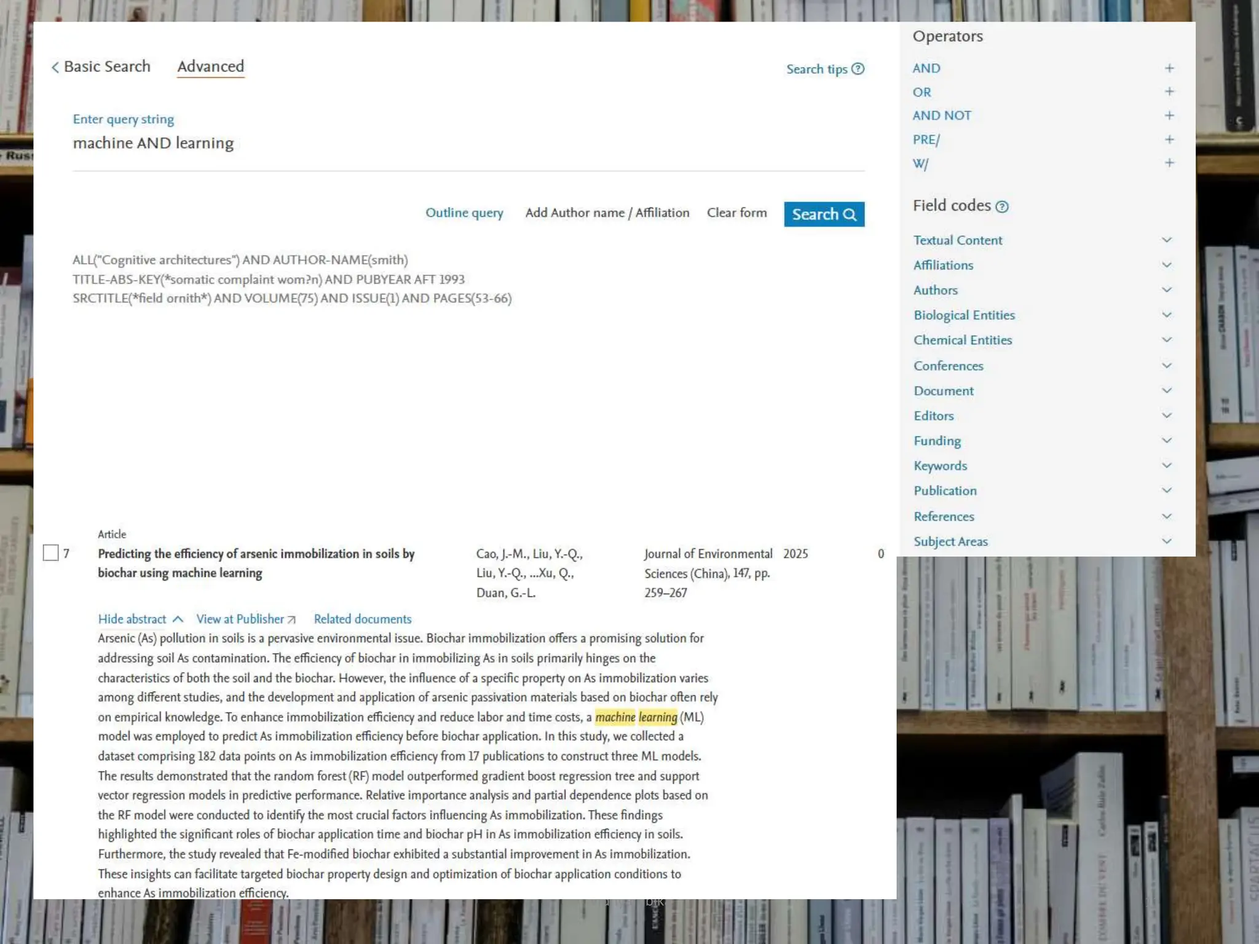
Task: Select checkbox for result number 7
Action: 51,553
